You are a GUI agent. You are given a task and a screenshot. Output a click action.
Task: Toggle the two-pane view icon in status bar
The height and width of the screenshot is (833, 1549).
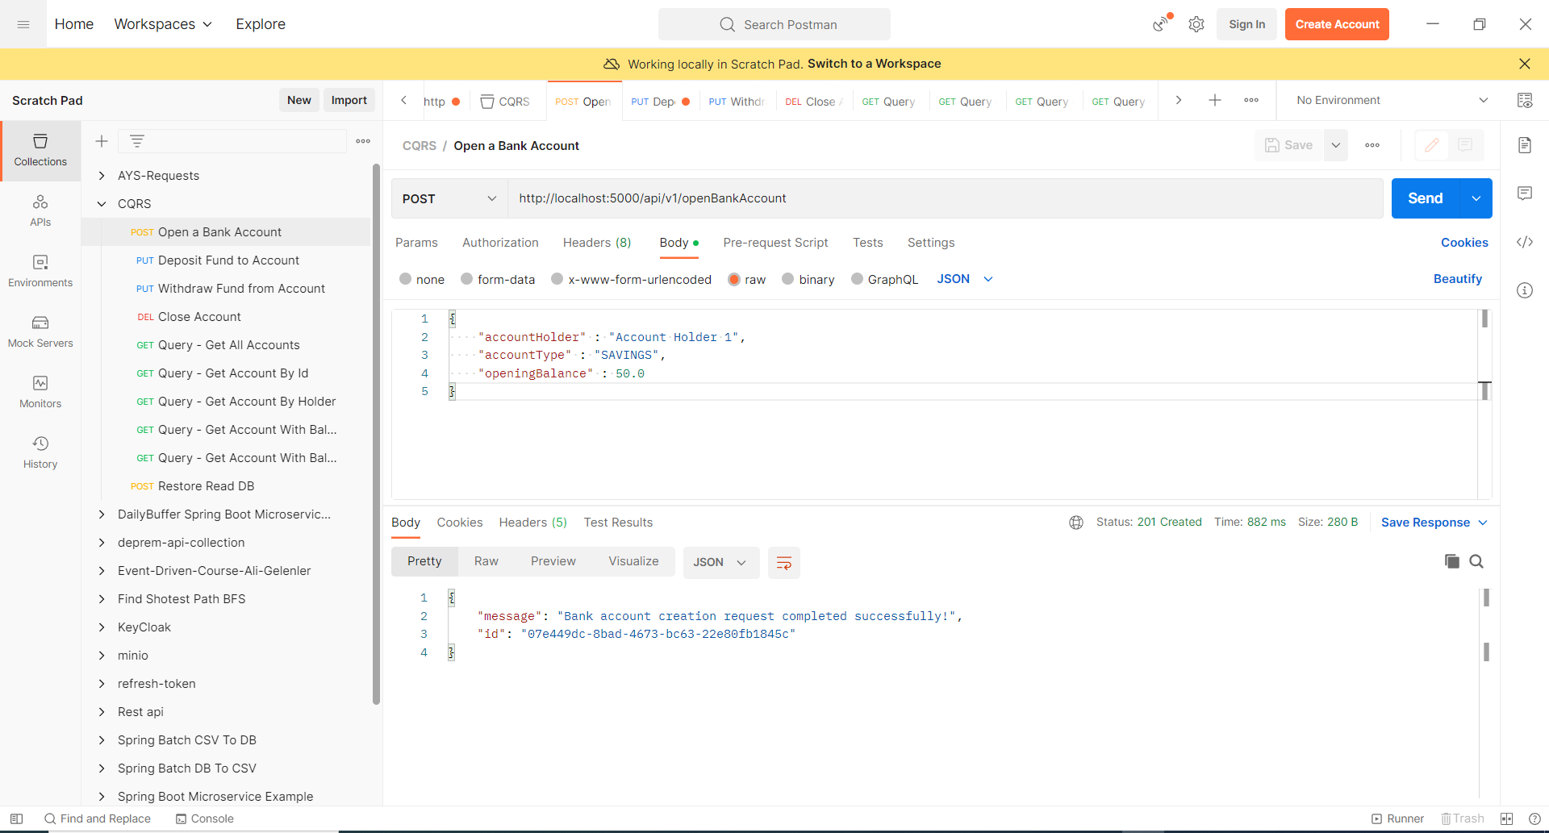(1506, 818)
